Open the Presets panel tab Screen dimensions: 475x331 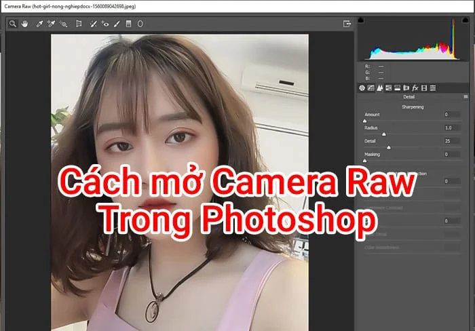pyautogui.click(x=433, y=87)
